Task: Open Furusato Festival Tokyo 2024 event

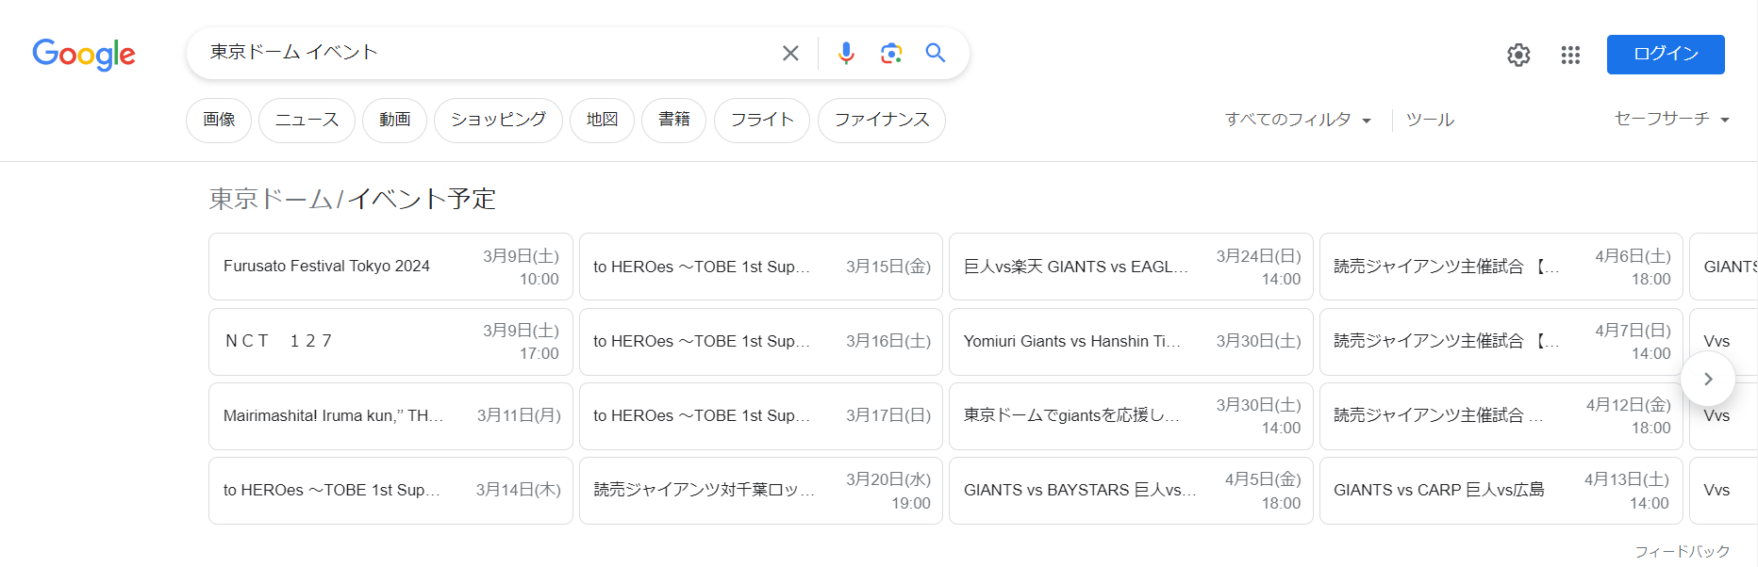Action: (x=390, y=267)
